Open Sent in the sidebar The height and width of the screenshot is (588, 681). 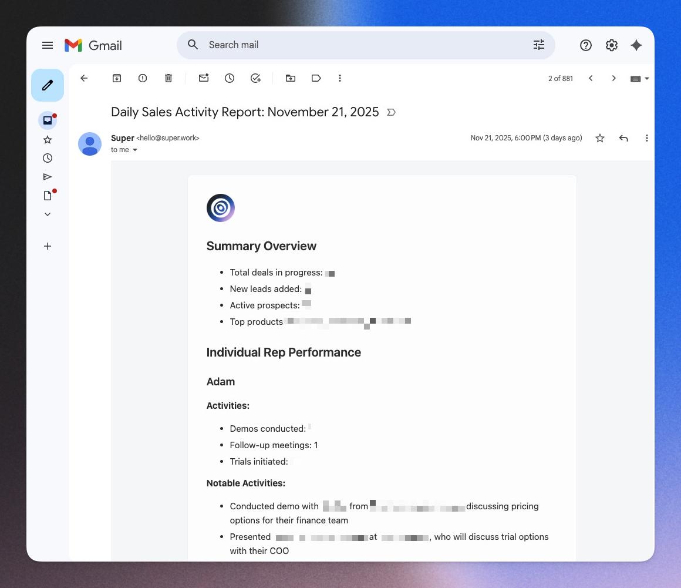(48, 177)
